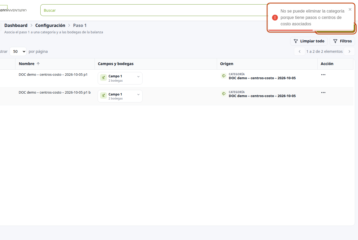Close the error notification toast
The height and width of the screenshot is (240, 358).
coord(350,10)
